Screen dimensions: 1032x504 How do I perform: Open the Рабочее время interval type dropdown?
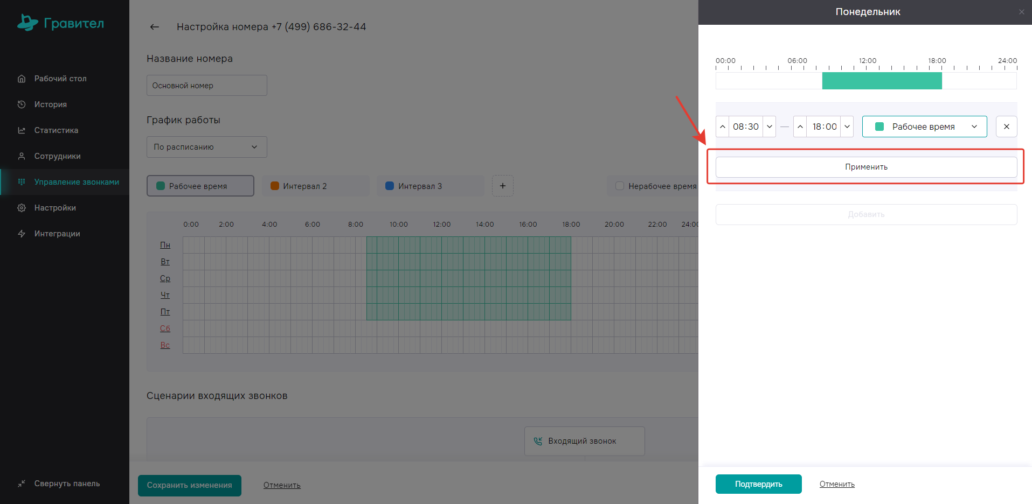[924, 127]
